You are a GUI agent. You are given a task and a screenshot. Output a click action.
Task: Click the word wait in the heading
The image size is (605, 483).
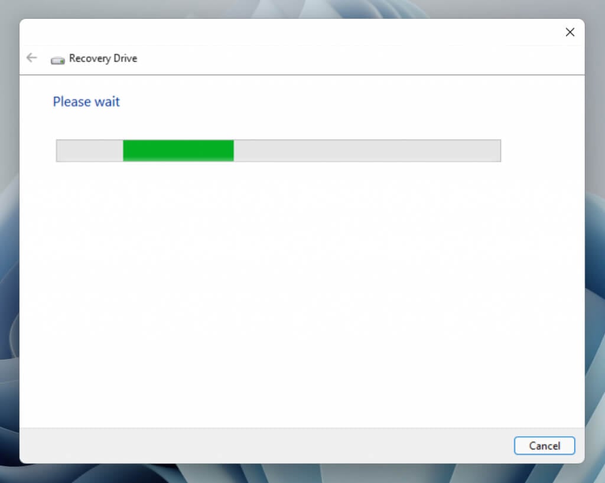[108, 102]
